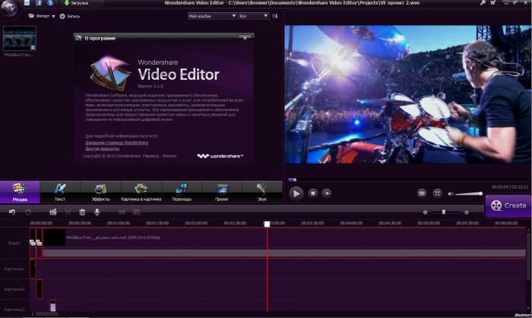Expand the Все media type filter dropdown

[254, 16]
